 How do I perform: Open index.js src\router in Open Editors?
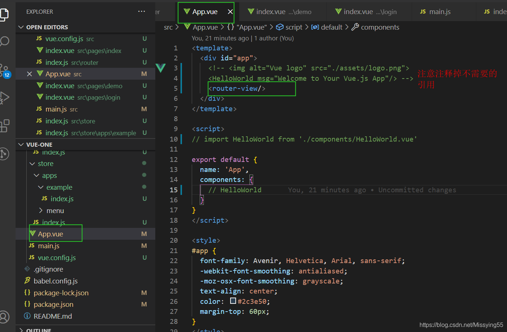85,62
